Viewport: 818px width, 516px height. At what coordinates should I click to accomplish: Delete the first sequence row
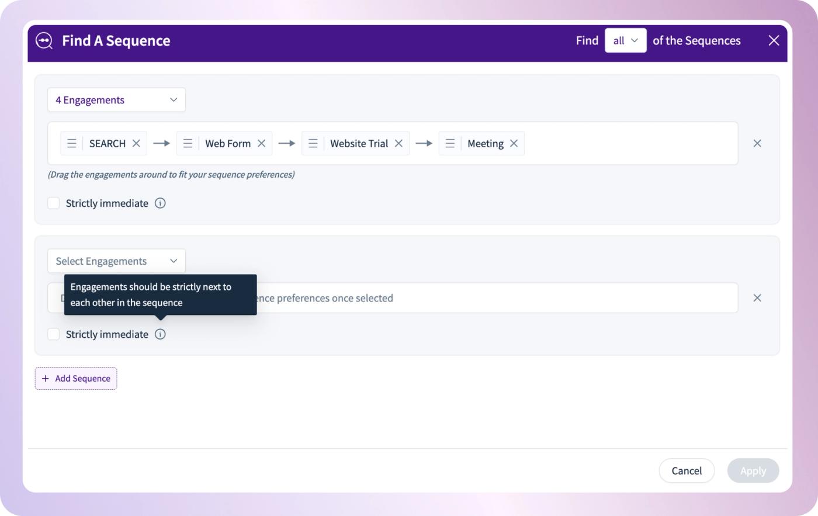click(757, 143)
